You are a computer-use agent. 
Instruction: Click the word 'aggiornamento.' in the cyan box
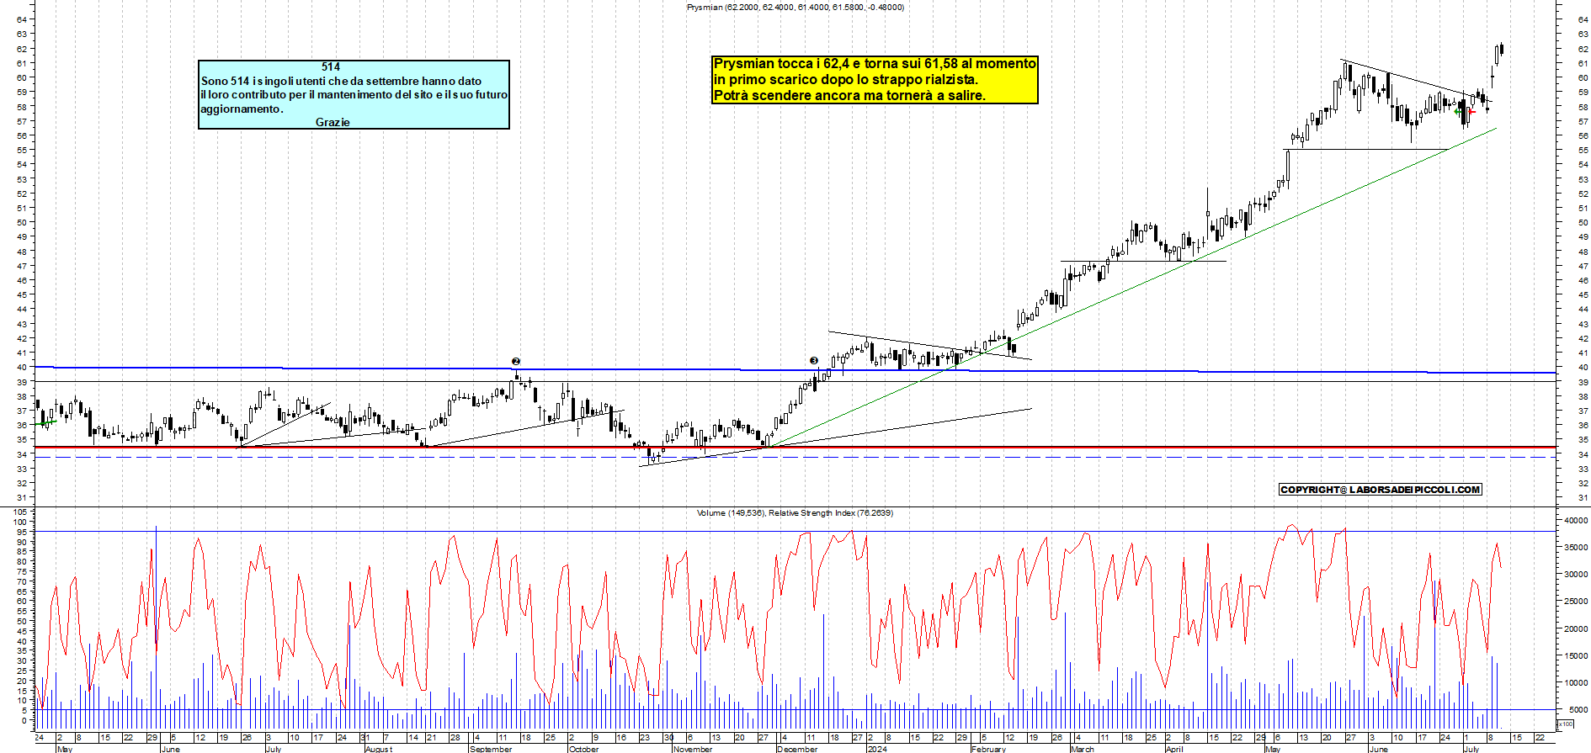click(x=242, y=109)
